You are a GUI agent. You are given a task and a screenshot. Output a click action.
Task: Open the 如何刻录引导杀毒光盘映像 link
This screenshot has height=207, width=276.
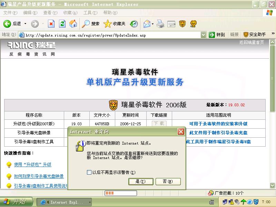(x=39, y=176)
